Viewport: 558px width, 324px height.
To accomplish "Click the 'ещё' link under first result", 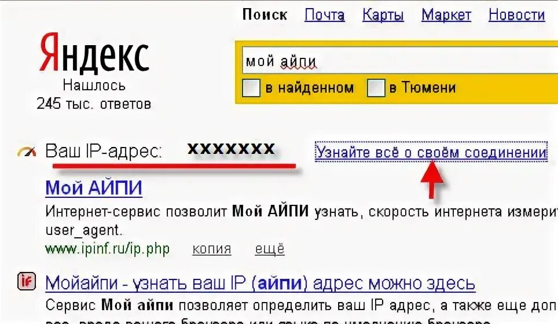I will point(270,249).
